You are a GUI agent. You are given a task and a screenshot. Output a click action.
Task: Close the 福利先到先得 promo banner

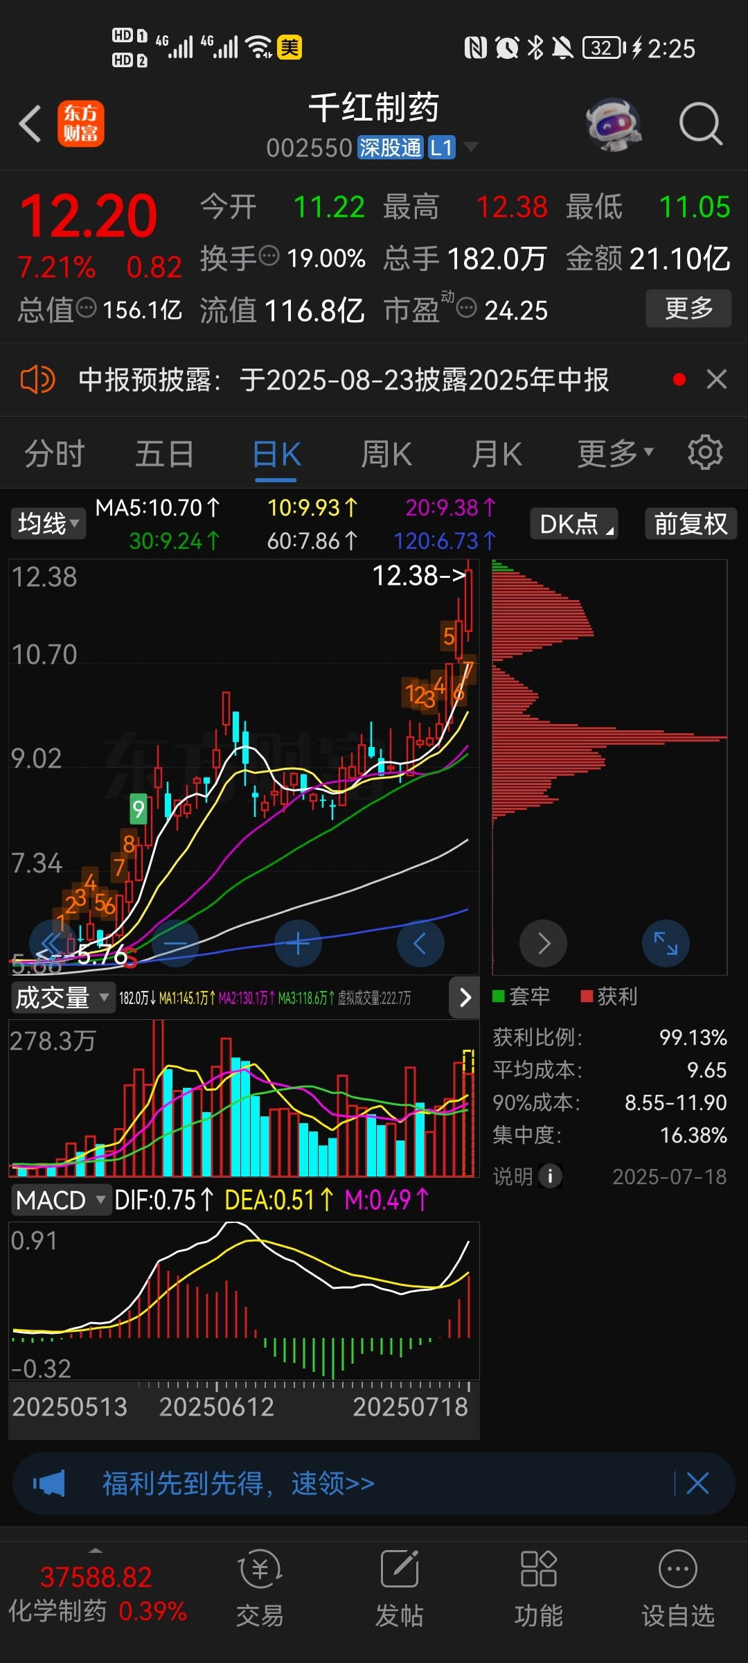click(697, 1484)
